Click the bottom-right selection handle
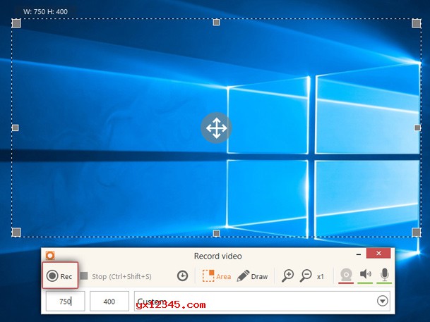 coord(417,233)
